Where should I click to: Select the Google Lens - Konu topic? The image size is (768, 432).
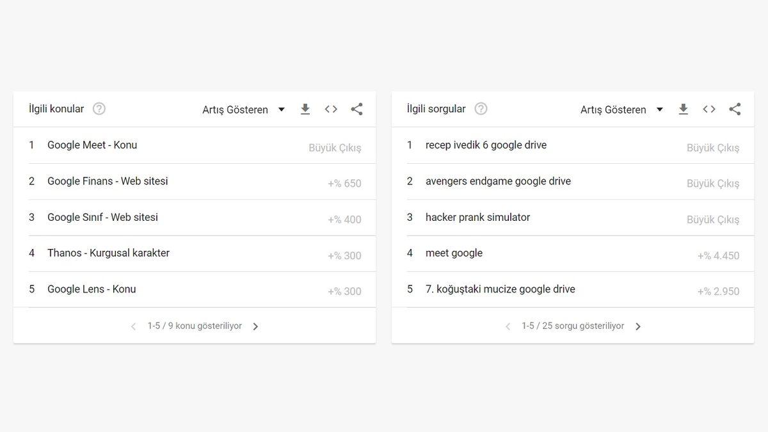click(91, 289)
